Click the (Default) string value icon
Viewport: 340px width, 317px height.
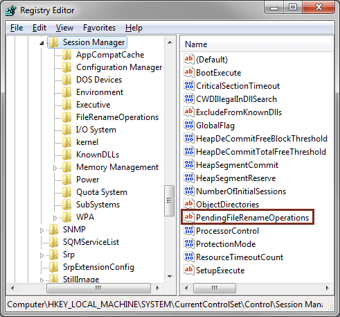click(x=188, y=59)
